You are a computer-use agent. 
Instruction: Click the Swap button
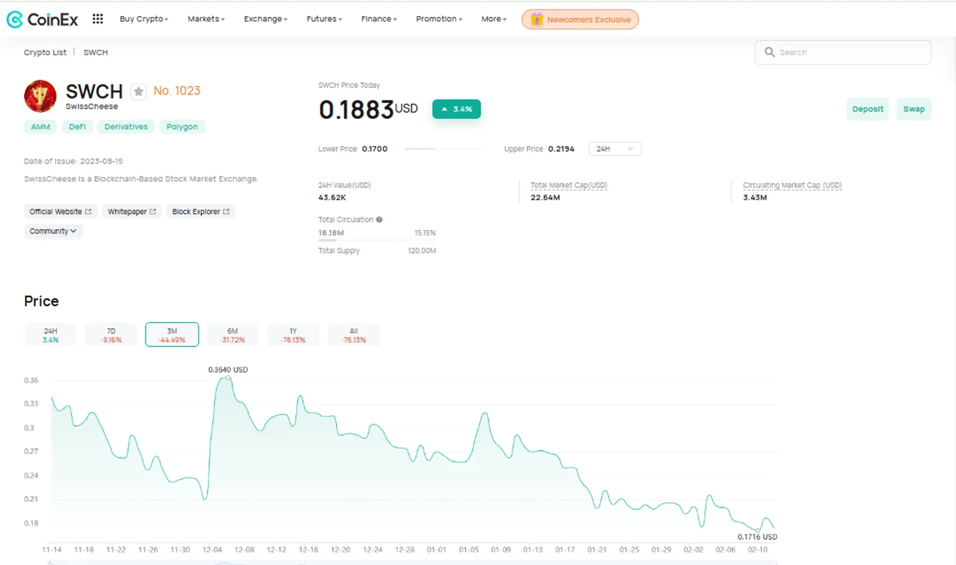[914, 109]
